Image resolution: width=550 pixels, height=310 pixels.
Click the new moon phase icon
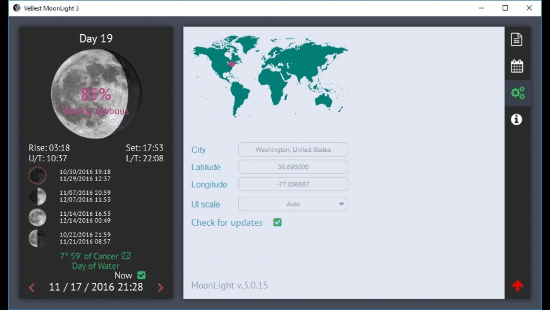pyautogui.click(x=37, y=175)
